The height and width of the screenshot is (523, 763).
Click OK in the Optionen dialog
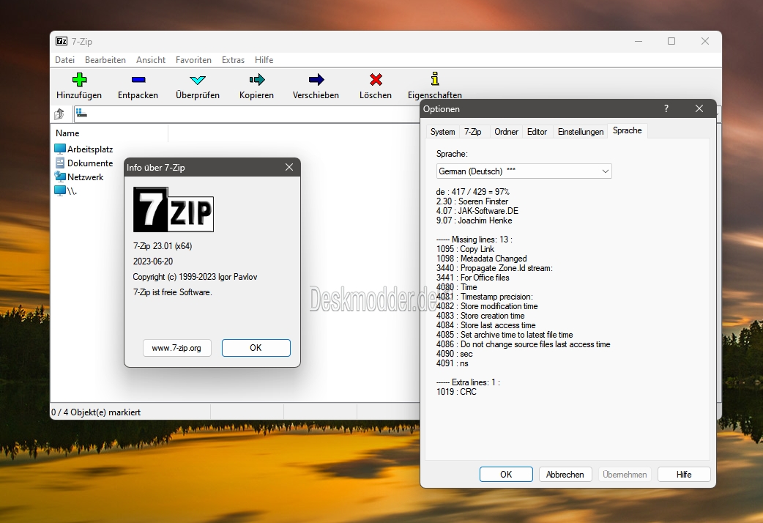[x=506, y=475]
